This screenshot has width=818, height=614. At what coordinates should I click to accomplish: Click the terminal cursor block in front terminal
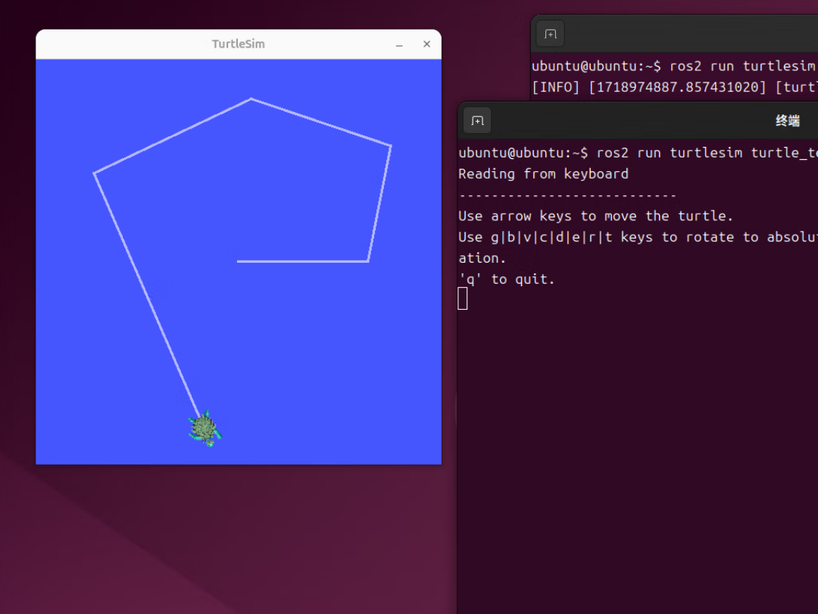point(463,299)
